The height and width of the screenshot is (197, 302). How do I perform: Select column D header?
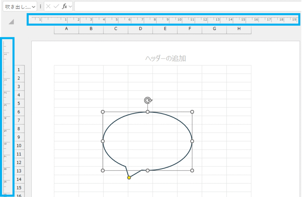140,29
